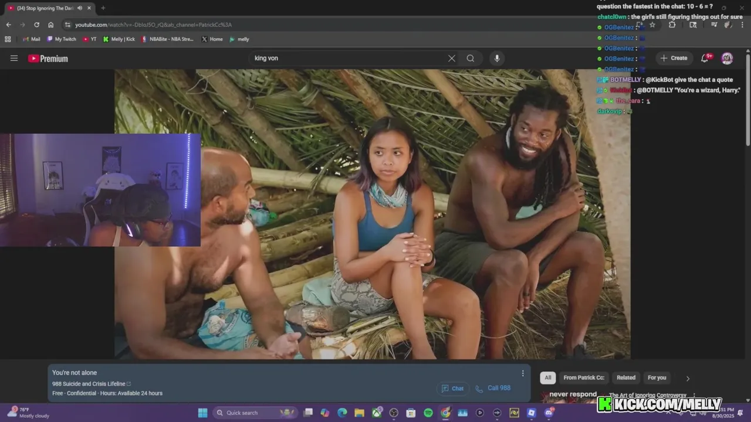
Task: Open the Mail bookmark
Action: [x=31, y=39]
